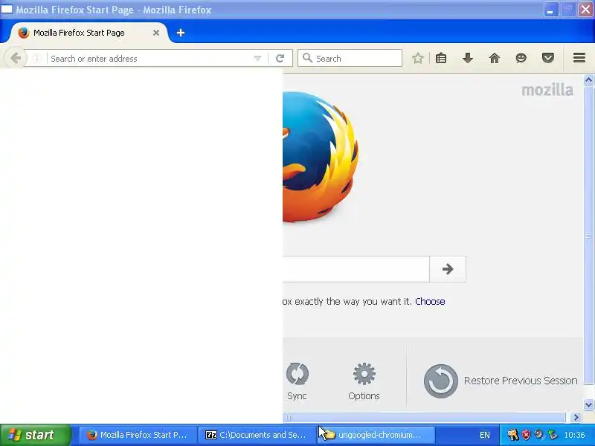Show your bookmarks list icon

pos(441,58)
